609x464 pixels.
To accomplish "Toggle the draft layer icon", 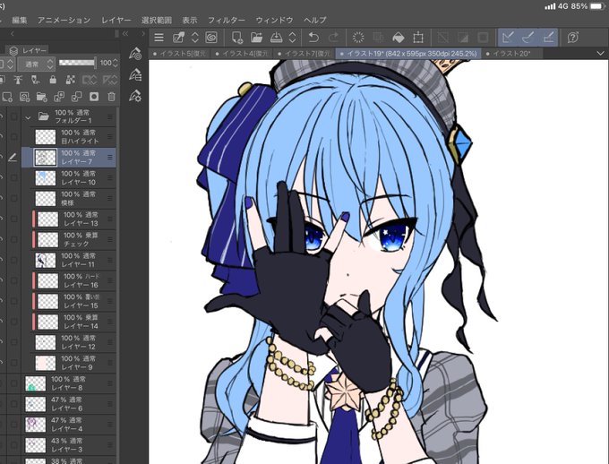I will click(35, 80).
